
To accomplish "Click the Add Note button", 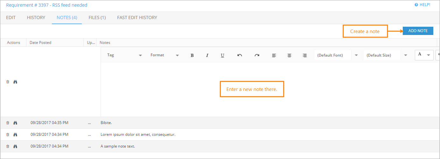I will (x=418, y=31).
